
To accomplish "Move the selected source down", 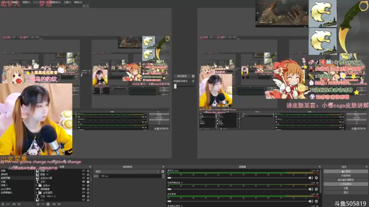I will [60, 204].
